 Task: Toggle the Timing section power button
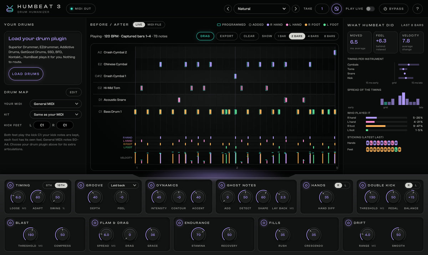coord(10,185)
